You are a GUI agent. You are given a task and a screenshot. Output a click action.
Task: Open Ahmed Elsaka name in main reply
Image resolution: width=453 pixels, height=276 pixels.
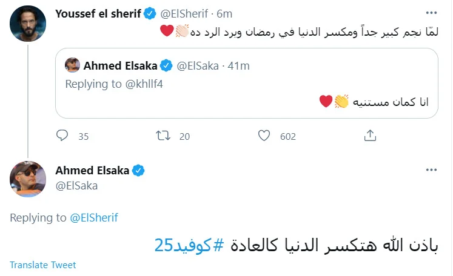pos(92,171)
